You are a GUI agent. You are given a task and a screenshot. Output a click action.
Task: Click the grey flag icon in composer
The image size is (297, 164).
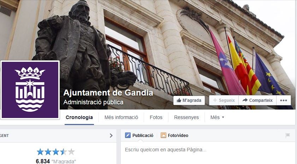tap(287, 135)
